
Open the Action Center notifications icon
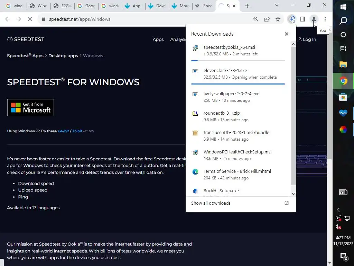click(344, 257)
